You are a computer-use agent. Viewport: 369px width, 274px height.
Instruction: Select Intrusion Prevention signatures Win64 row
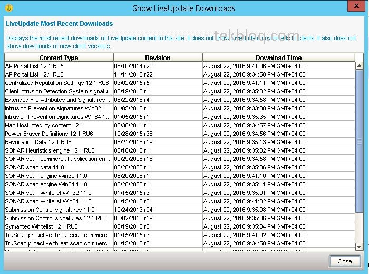pyautogui.click(x=180, y=117)
